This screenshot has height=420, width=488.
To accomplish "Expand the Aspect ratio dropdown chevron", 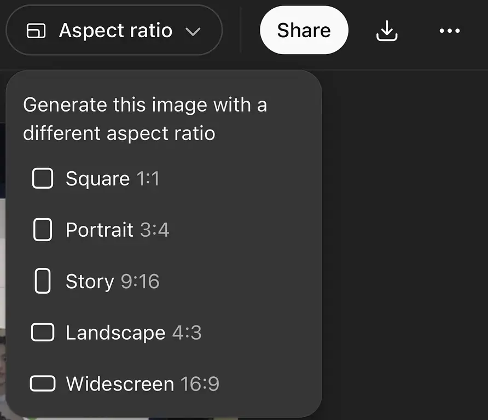I will click(x=193, y=31).
